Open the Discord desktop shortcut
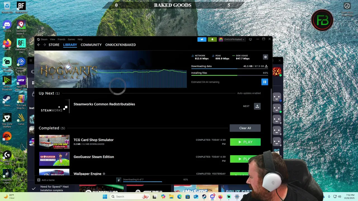358x201 pixels. [x=7, y=27]
